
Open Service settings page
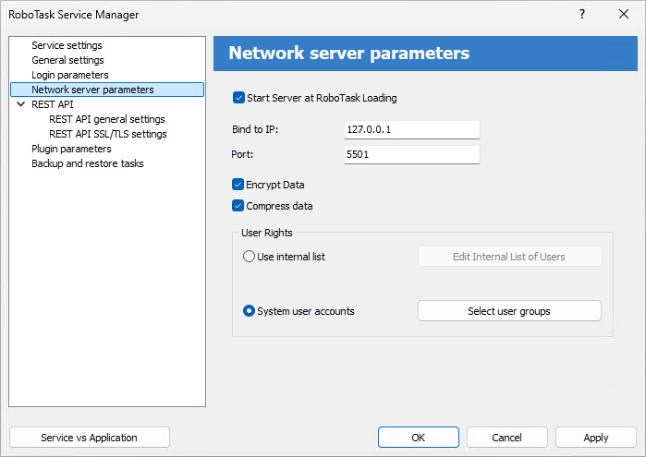(x=67, y=45)
